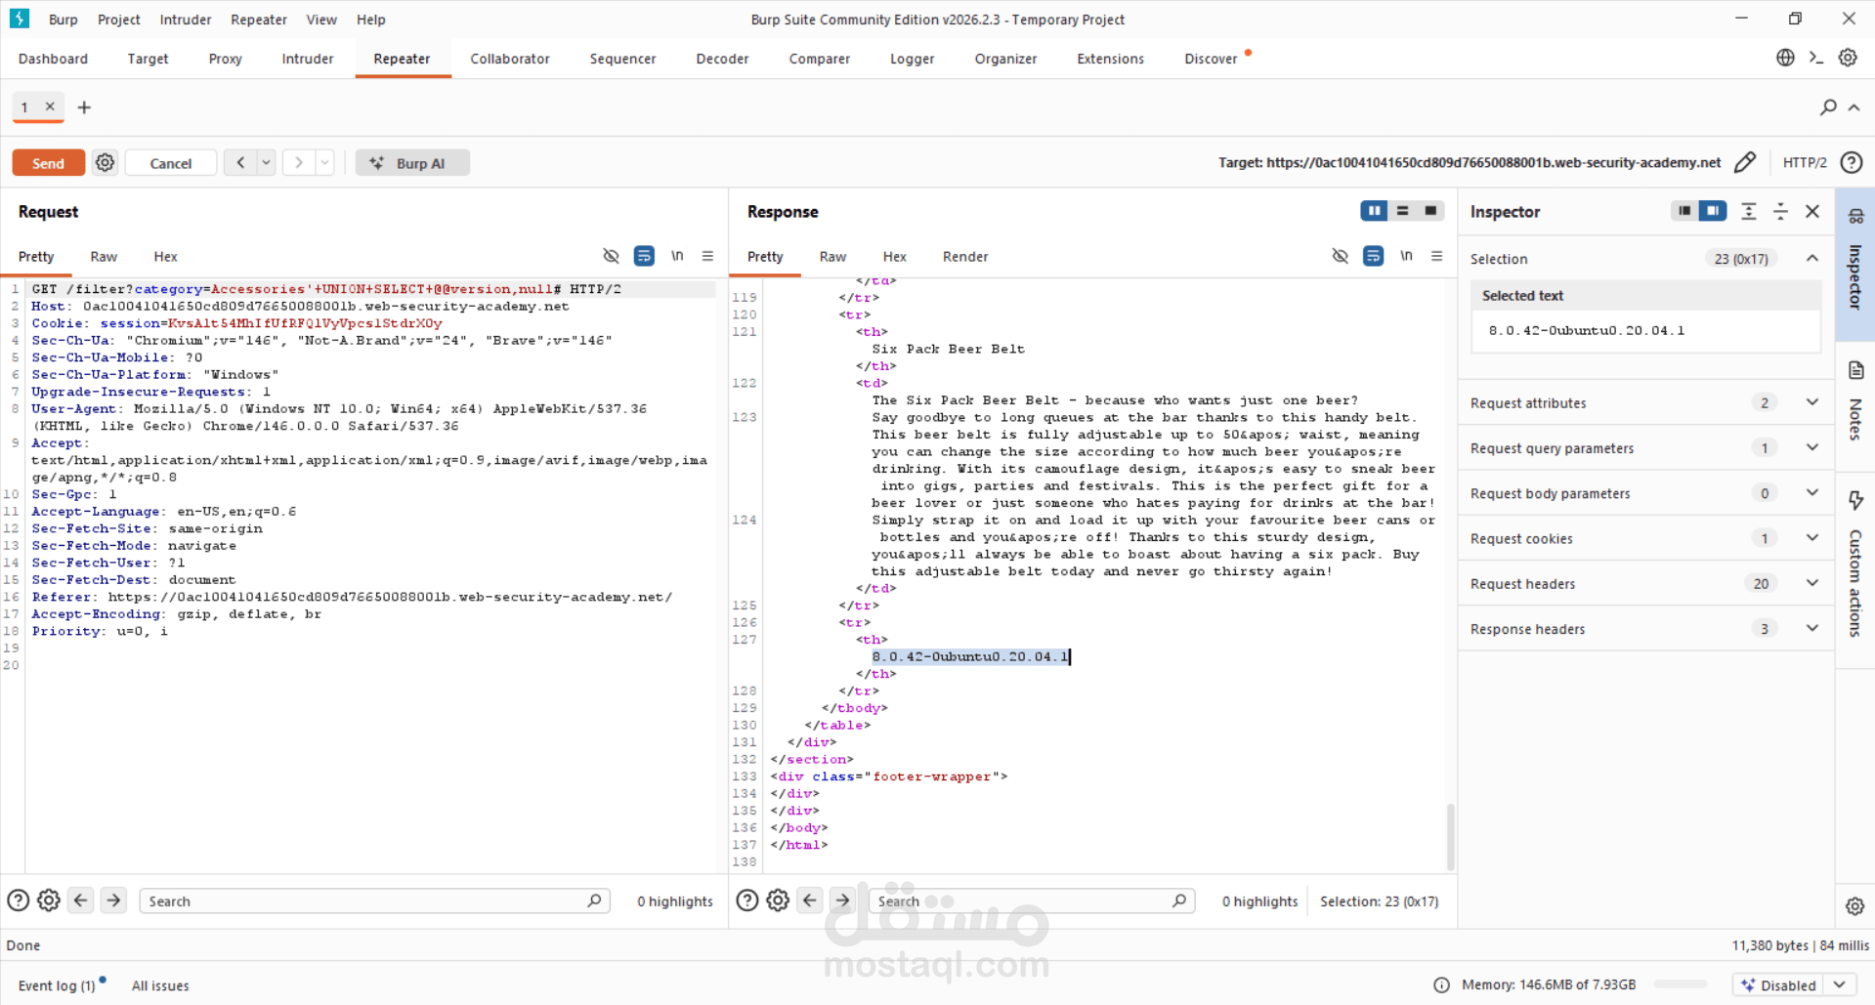This screenshot has height=1005, width=1875.
Task: Collapse the Selection section
Action: (x=1812, y=258)
